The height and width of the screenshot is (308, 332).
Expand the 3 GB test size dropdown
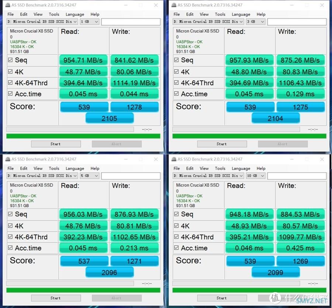click(x=256, y=22)
